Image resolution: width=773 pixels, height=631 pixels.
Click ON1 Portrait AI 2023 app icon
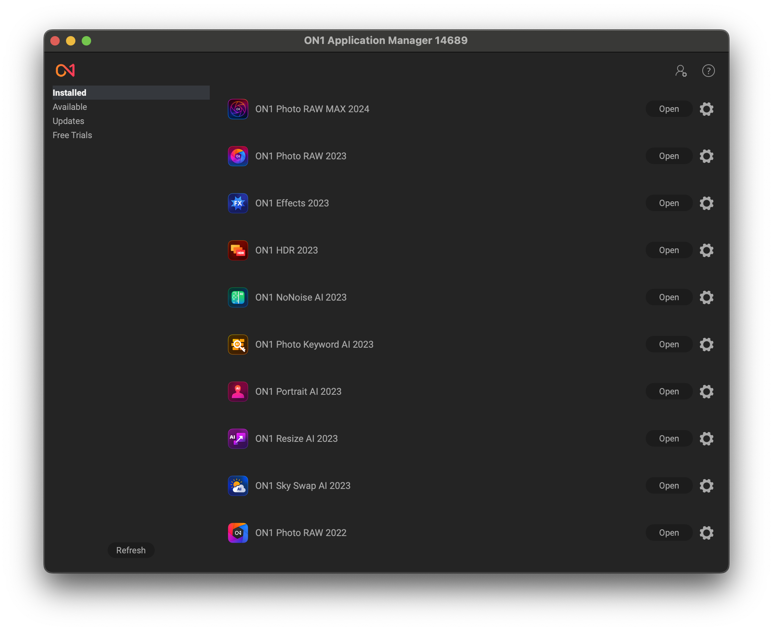point(238,392)
